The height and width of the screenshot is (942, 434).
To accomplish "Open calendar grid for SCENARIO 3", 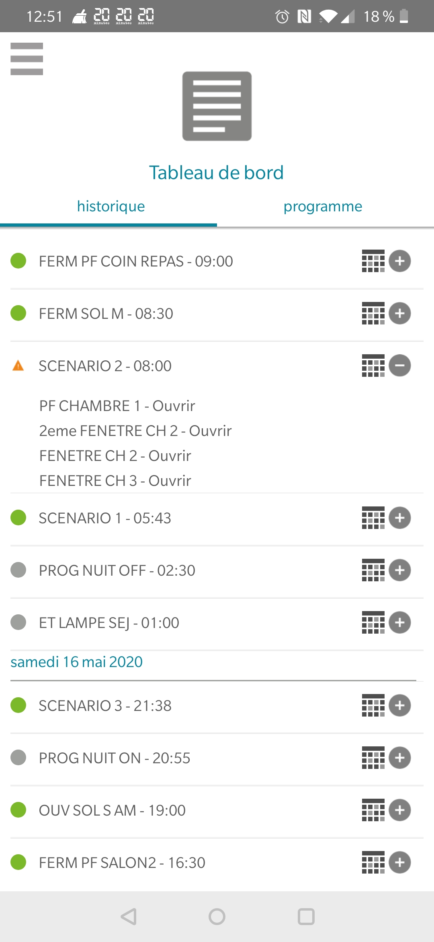I will tap(373, 705).
